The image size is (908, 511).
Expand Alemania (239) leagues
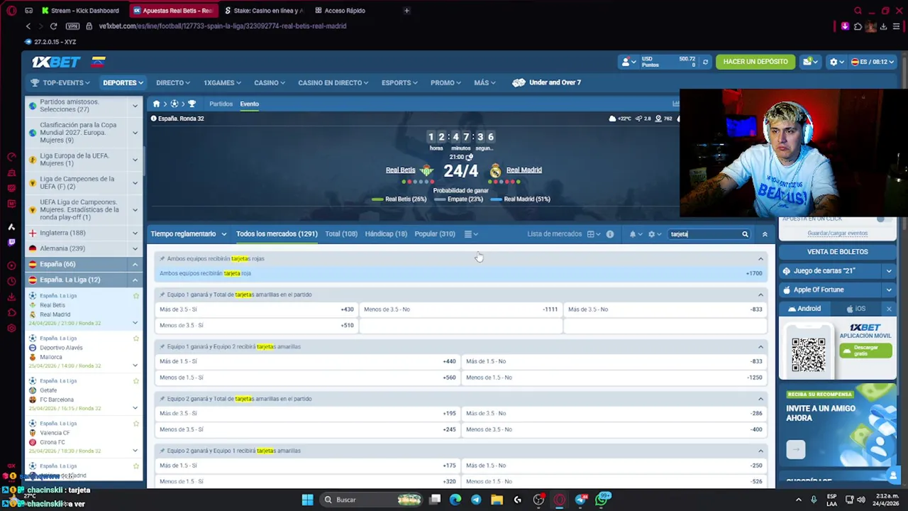[x=135, y=248]
